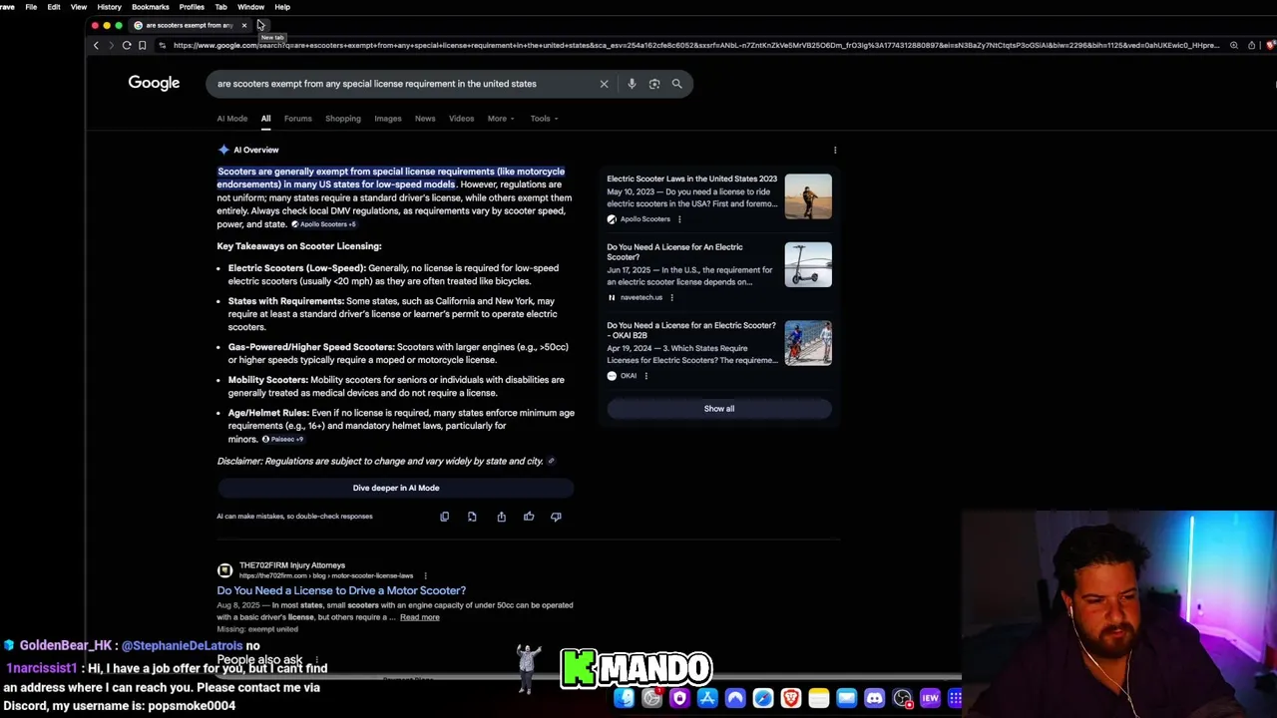Select the Forums search tab
Viewport: 1277px width, 718px height.
298,119
